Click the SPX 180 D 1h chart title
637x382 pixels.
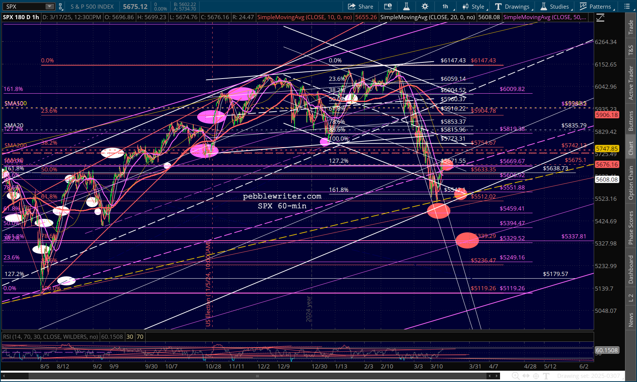coord(21,17)
